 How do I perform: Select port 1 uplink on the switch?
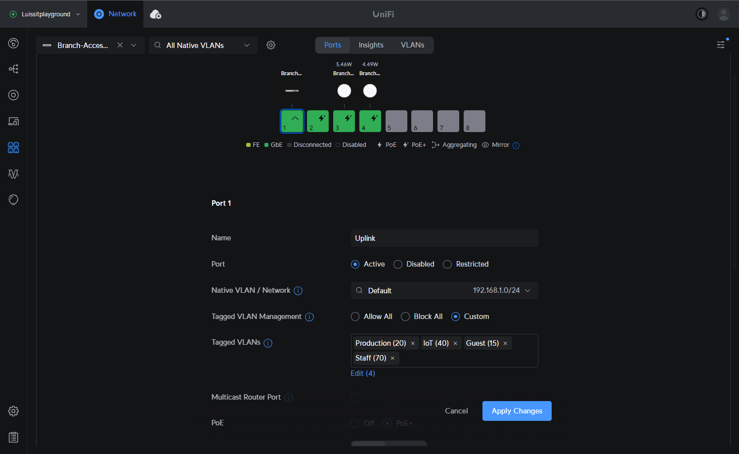pyautogui.click(x=292, y=121)
